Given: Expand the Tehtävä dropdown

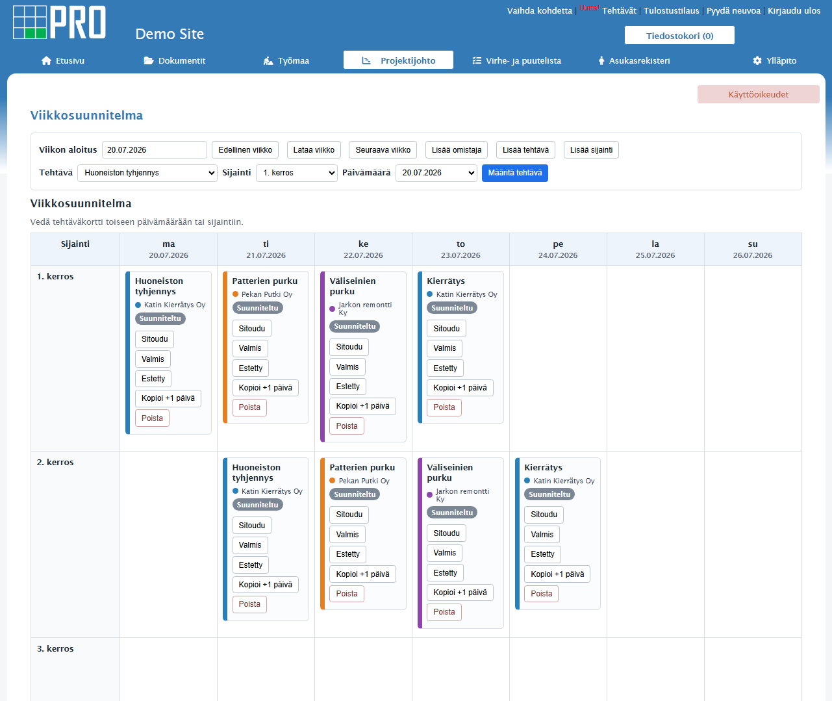Looking at the screenshot, I should click(147, 173).
